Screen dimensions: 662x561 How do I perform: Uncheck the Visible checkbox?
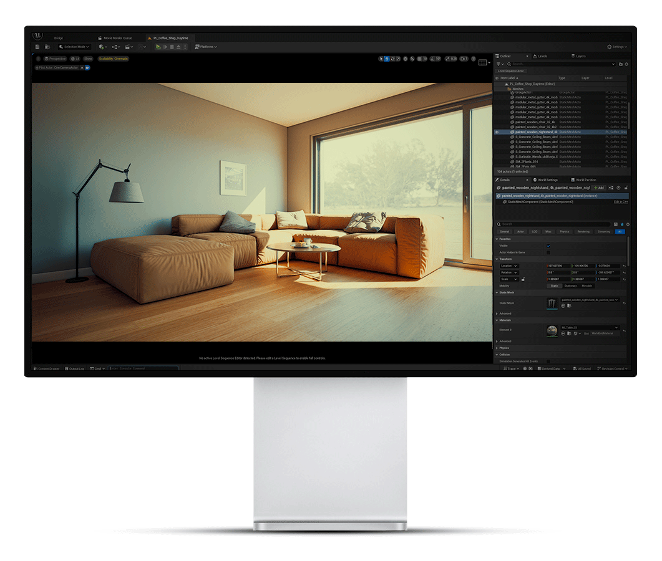[548, 246]
